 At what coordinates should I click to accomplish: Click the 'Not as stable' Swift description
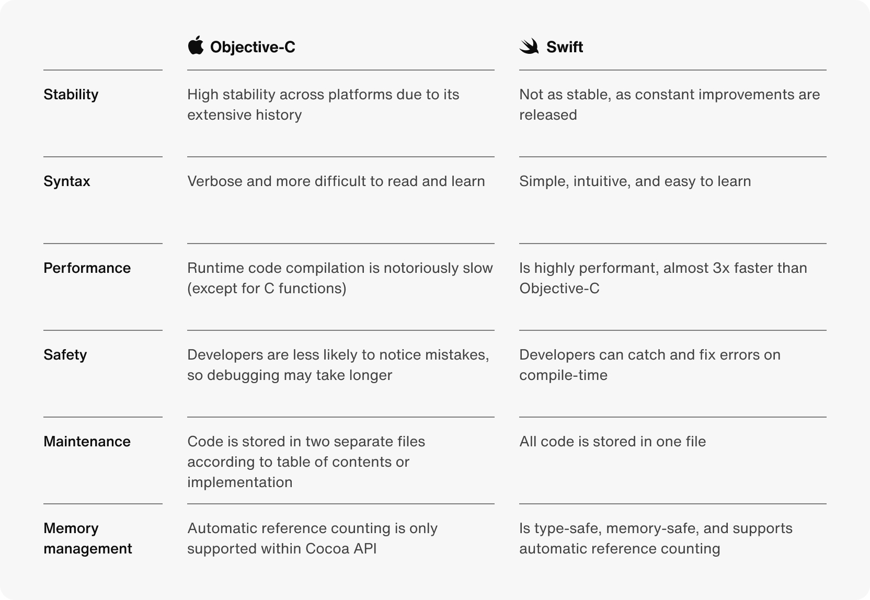point(670,105)
